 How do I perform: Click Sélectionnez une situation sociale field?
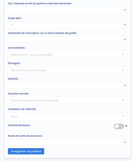(67, 100)
